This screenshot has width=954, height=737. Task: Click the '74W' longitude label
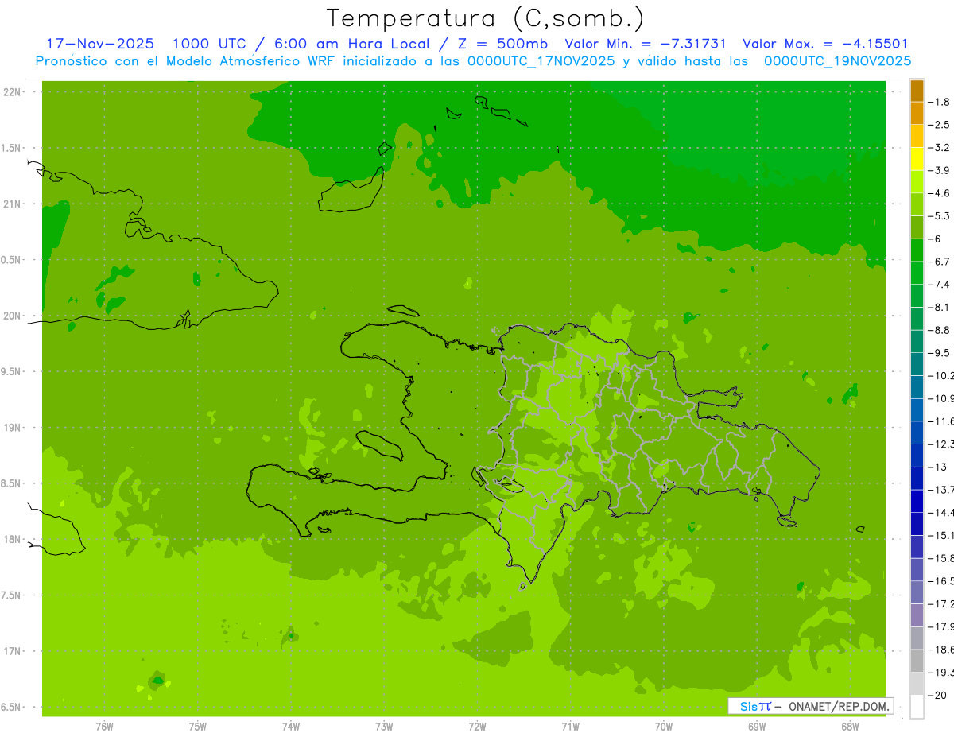click(291, 727)
